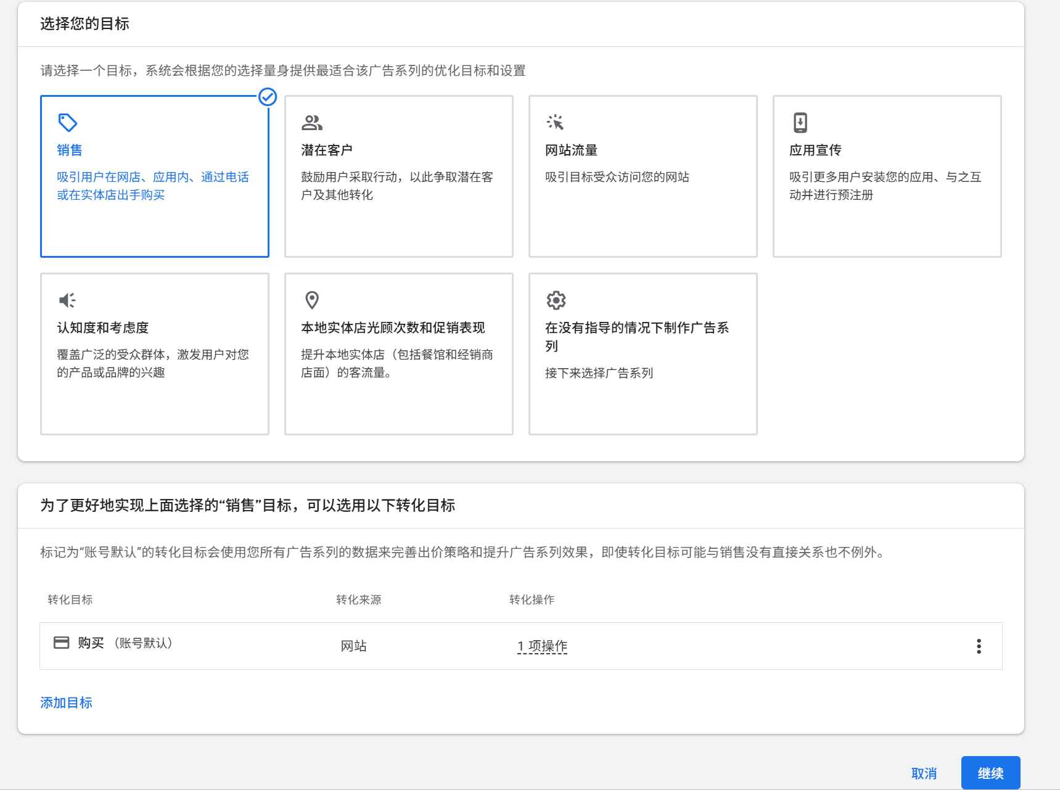Click the location pin icon on the 本地实体店 card

tap(312, 300)
